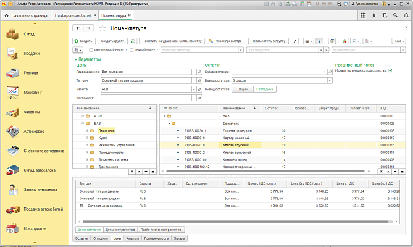Image resolution: width=413 pixels, height=247 pixels.
Task: Open the Аналоги bottom tab
Action: pos(132,238)
